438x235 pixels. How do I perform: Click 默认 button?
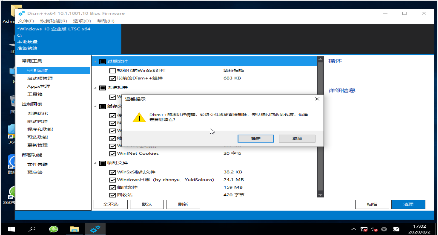[x=147, y=204]
